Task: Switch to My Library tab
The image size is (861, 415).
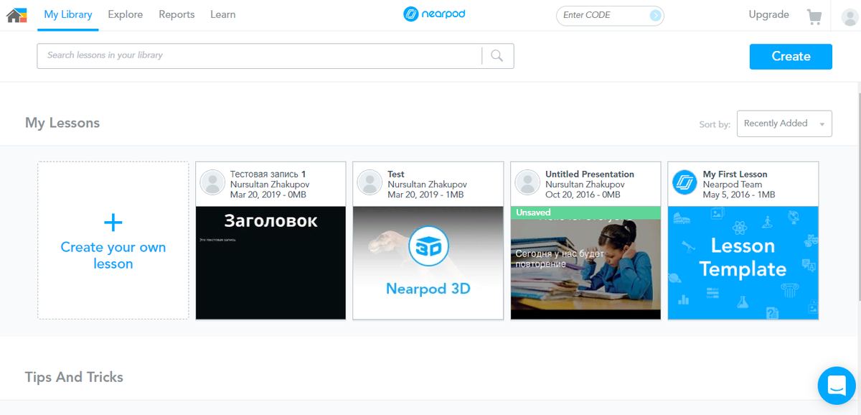Action: pos(68,14)
